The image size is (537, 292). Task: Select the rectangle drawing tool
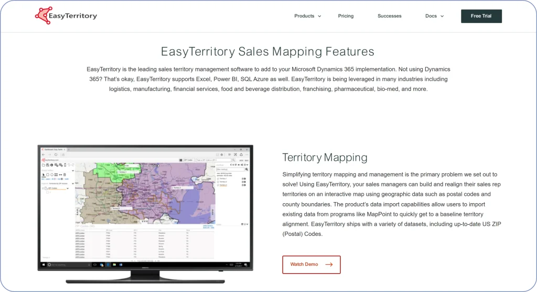48,175
